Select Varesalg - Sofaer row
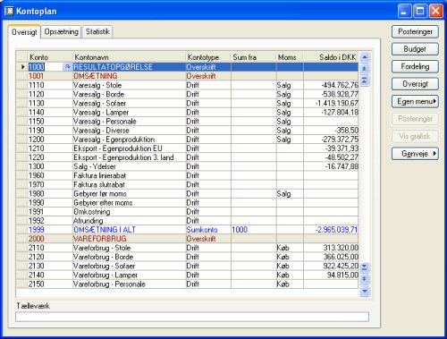This screenshot has width=447, height=339. (x=188, y=103)
